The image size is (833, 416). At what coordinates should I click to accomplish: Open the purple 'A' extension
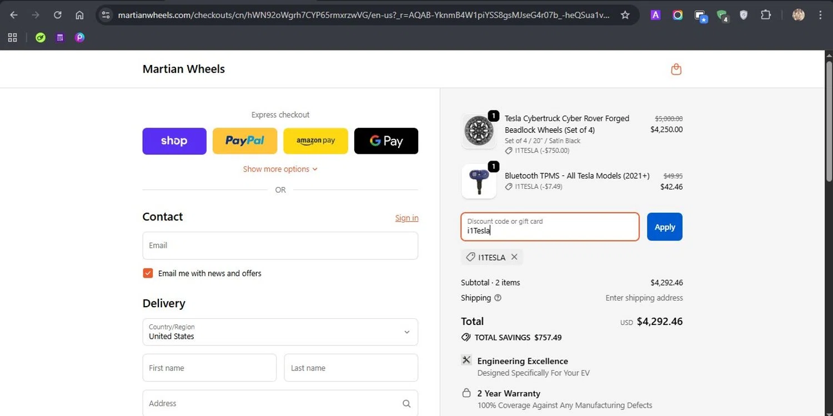[x=655, y=15]
